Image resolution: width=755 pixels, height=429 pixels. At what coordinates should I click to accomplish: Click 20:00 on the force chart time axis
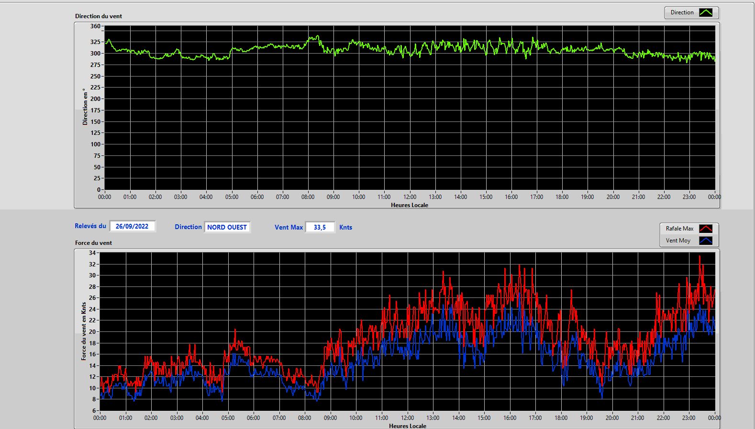(612, 418)
